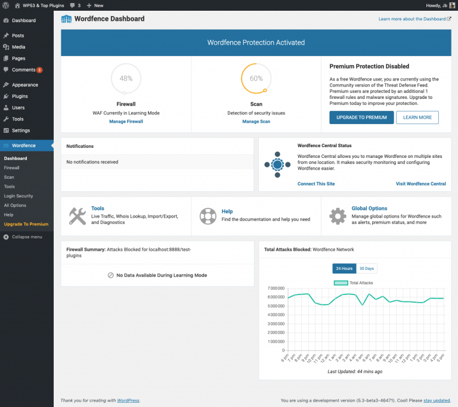This screenshot has height=407, width=458.
Task: Click Dashboard gauge icon in sidebar
Action: tap(6, 20)
